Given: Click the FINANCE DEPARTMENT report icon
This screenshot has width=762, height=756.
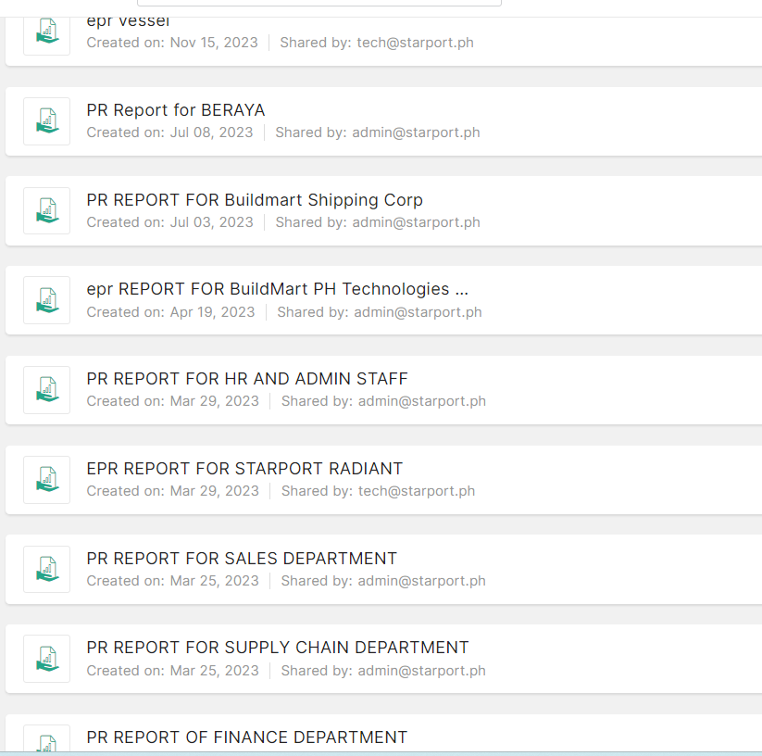Looking at the screenshot, I should coord(46,741).
